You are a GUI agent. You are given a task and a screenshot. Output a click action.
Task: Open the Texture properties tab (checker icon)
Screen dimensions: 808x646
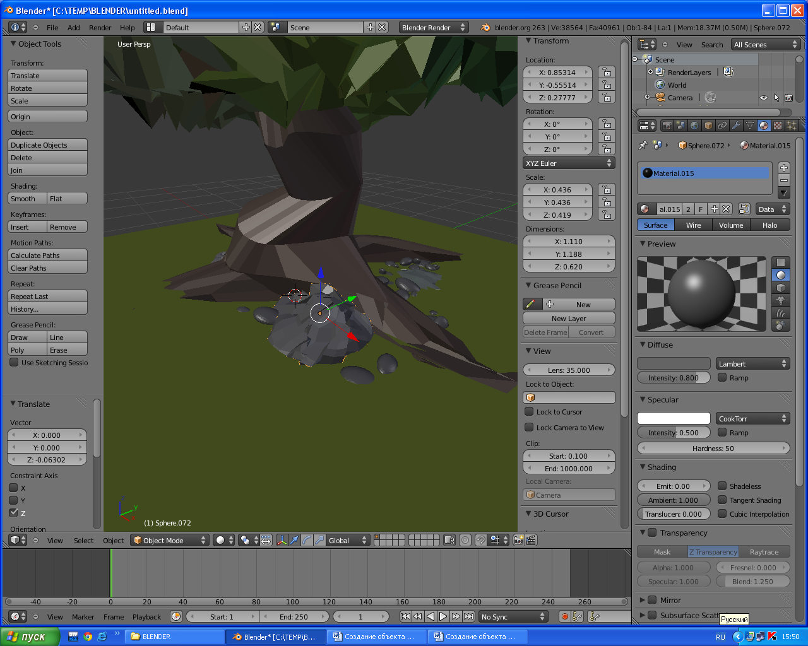click(778, 126)
